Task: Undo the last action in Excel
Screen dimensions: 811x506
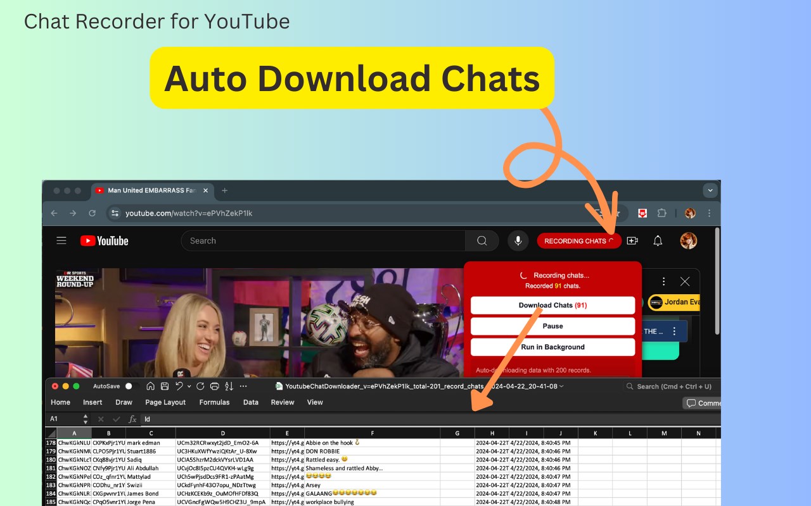Action: (x=179, y=386)
